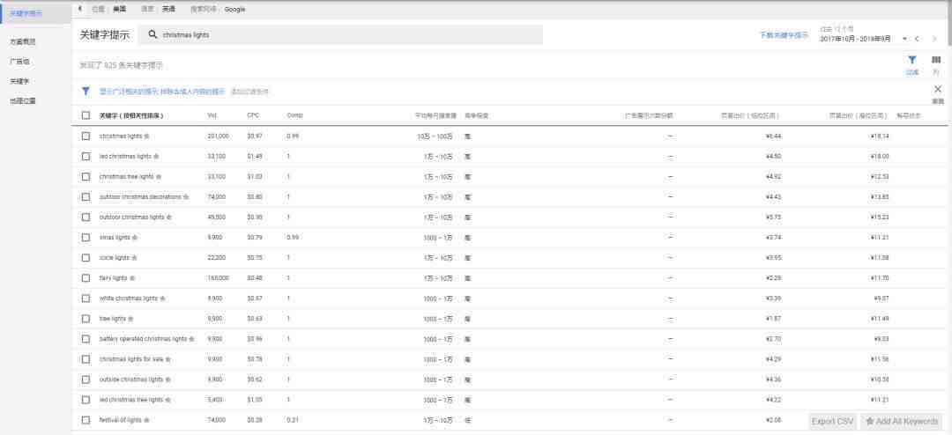Click the ¥18.14 high bid cell
The image size is (952, 435).
click(879, 136)
